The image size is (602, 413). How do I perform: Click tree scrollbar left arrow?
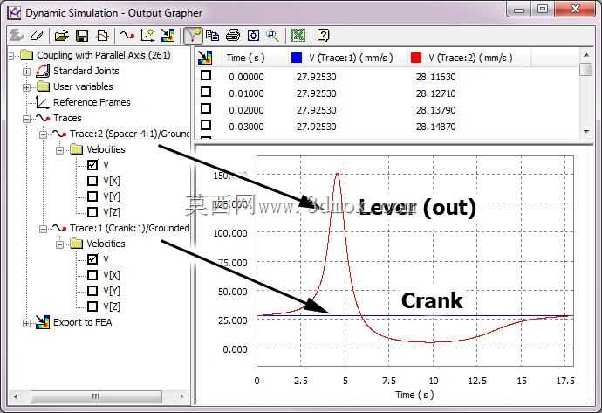16,396
